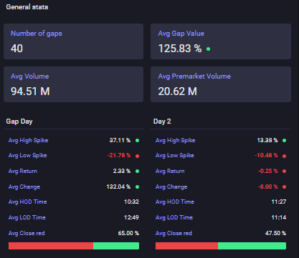Click Avg High Spike label under Gap Day

28,141
